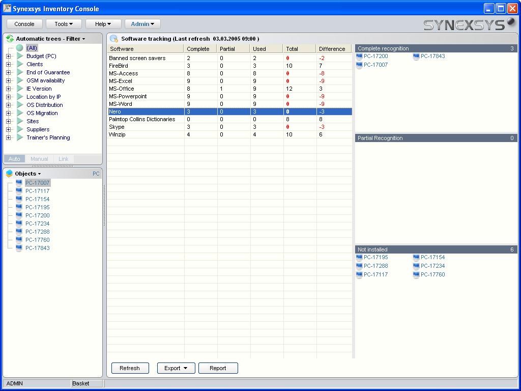Click the Objects cube icon

click(x=9, y=173)
